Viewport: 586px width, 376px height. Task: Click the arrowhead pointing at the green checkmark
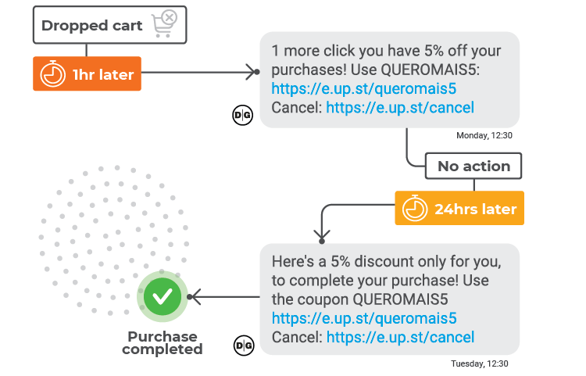pyautogui.click(x=195, y=297)
